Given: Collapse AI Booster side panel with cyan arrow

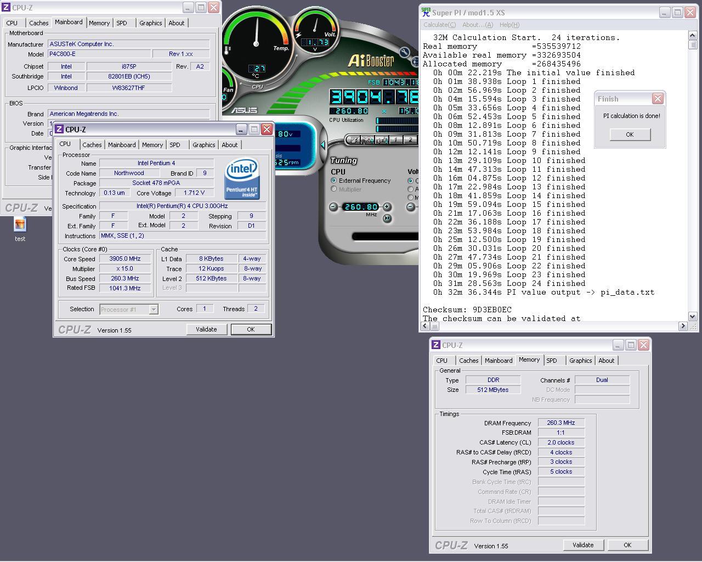Looking at the screenshot, I should [x=322, y=145].
